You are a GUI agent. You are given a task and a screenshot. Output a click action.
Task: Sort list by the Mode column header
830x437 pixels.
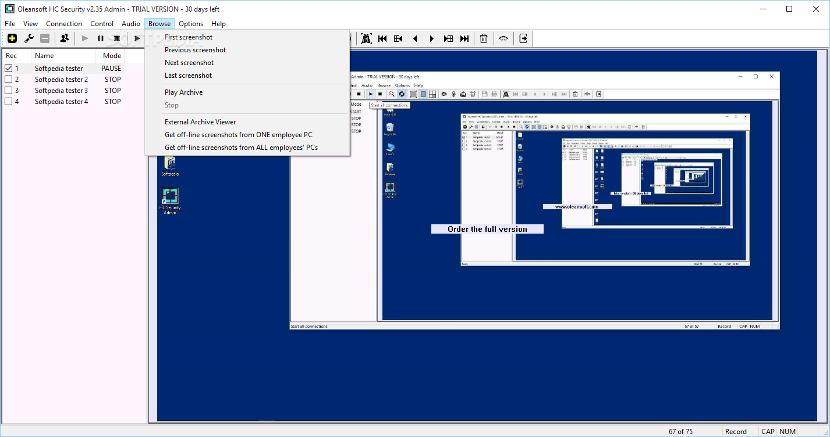110,56
